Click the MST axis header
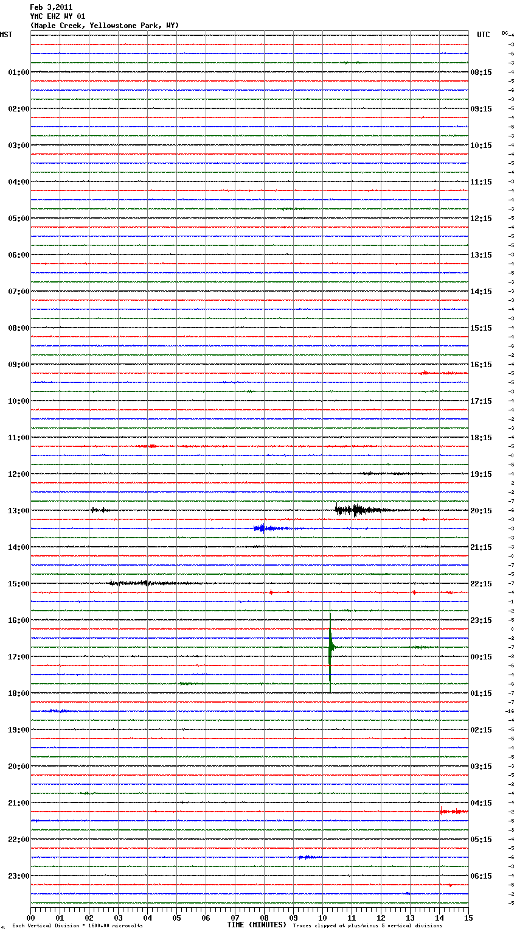The width and height of the screenshot is (517, 934). click(6, 35)
